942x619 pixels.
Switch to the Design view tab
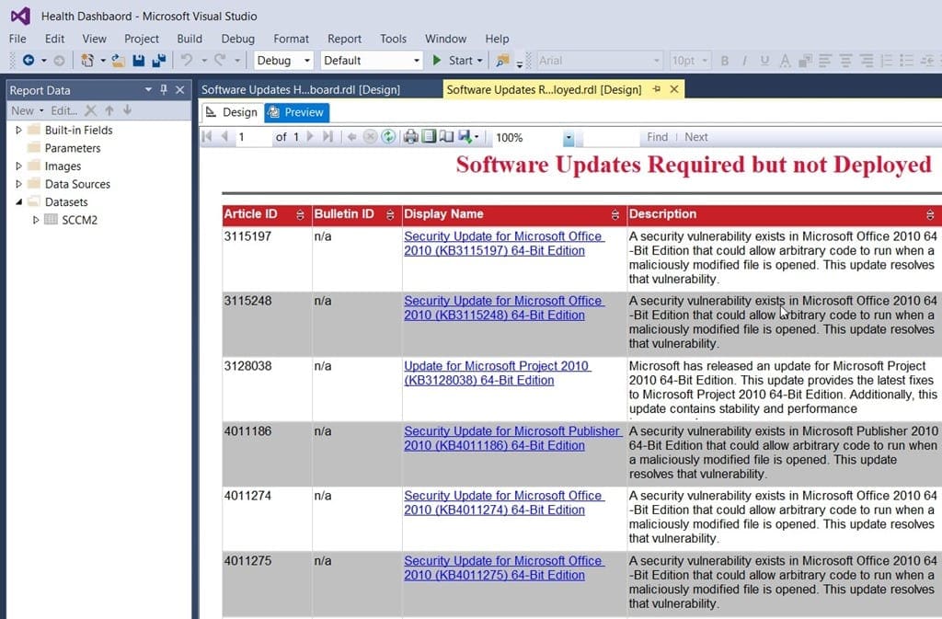(x=232, y=112)
